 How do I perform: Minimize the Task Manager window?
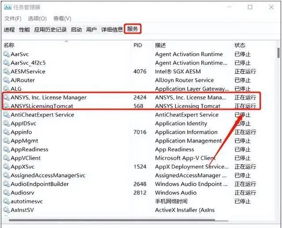click(x=229, y=7)
